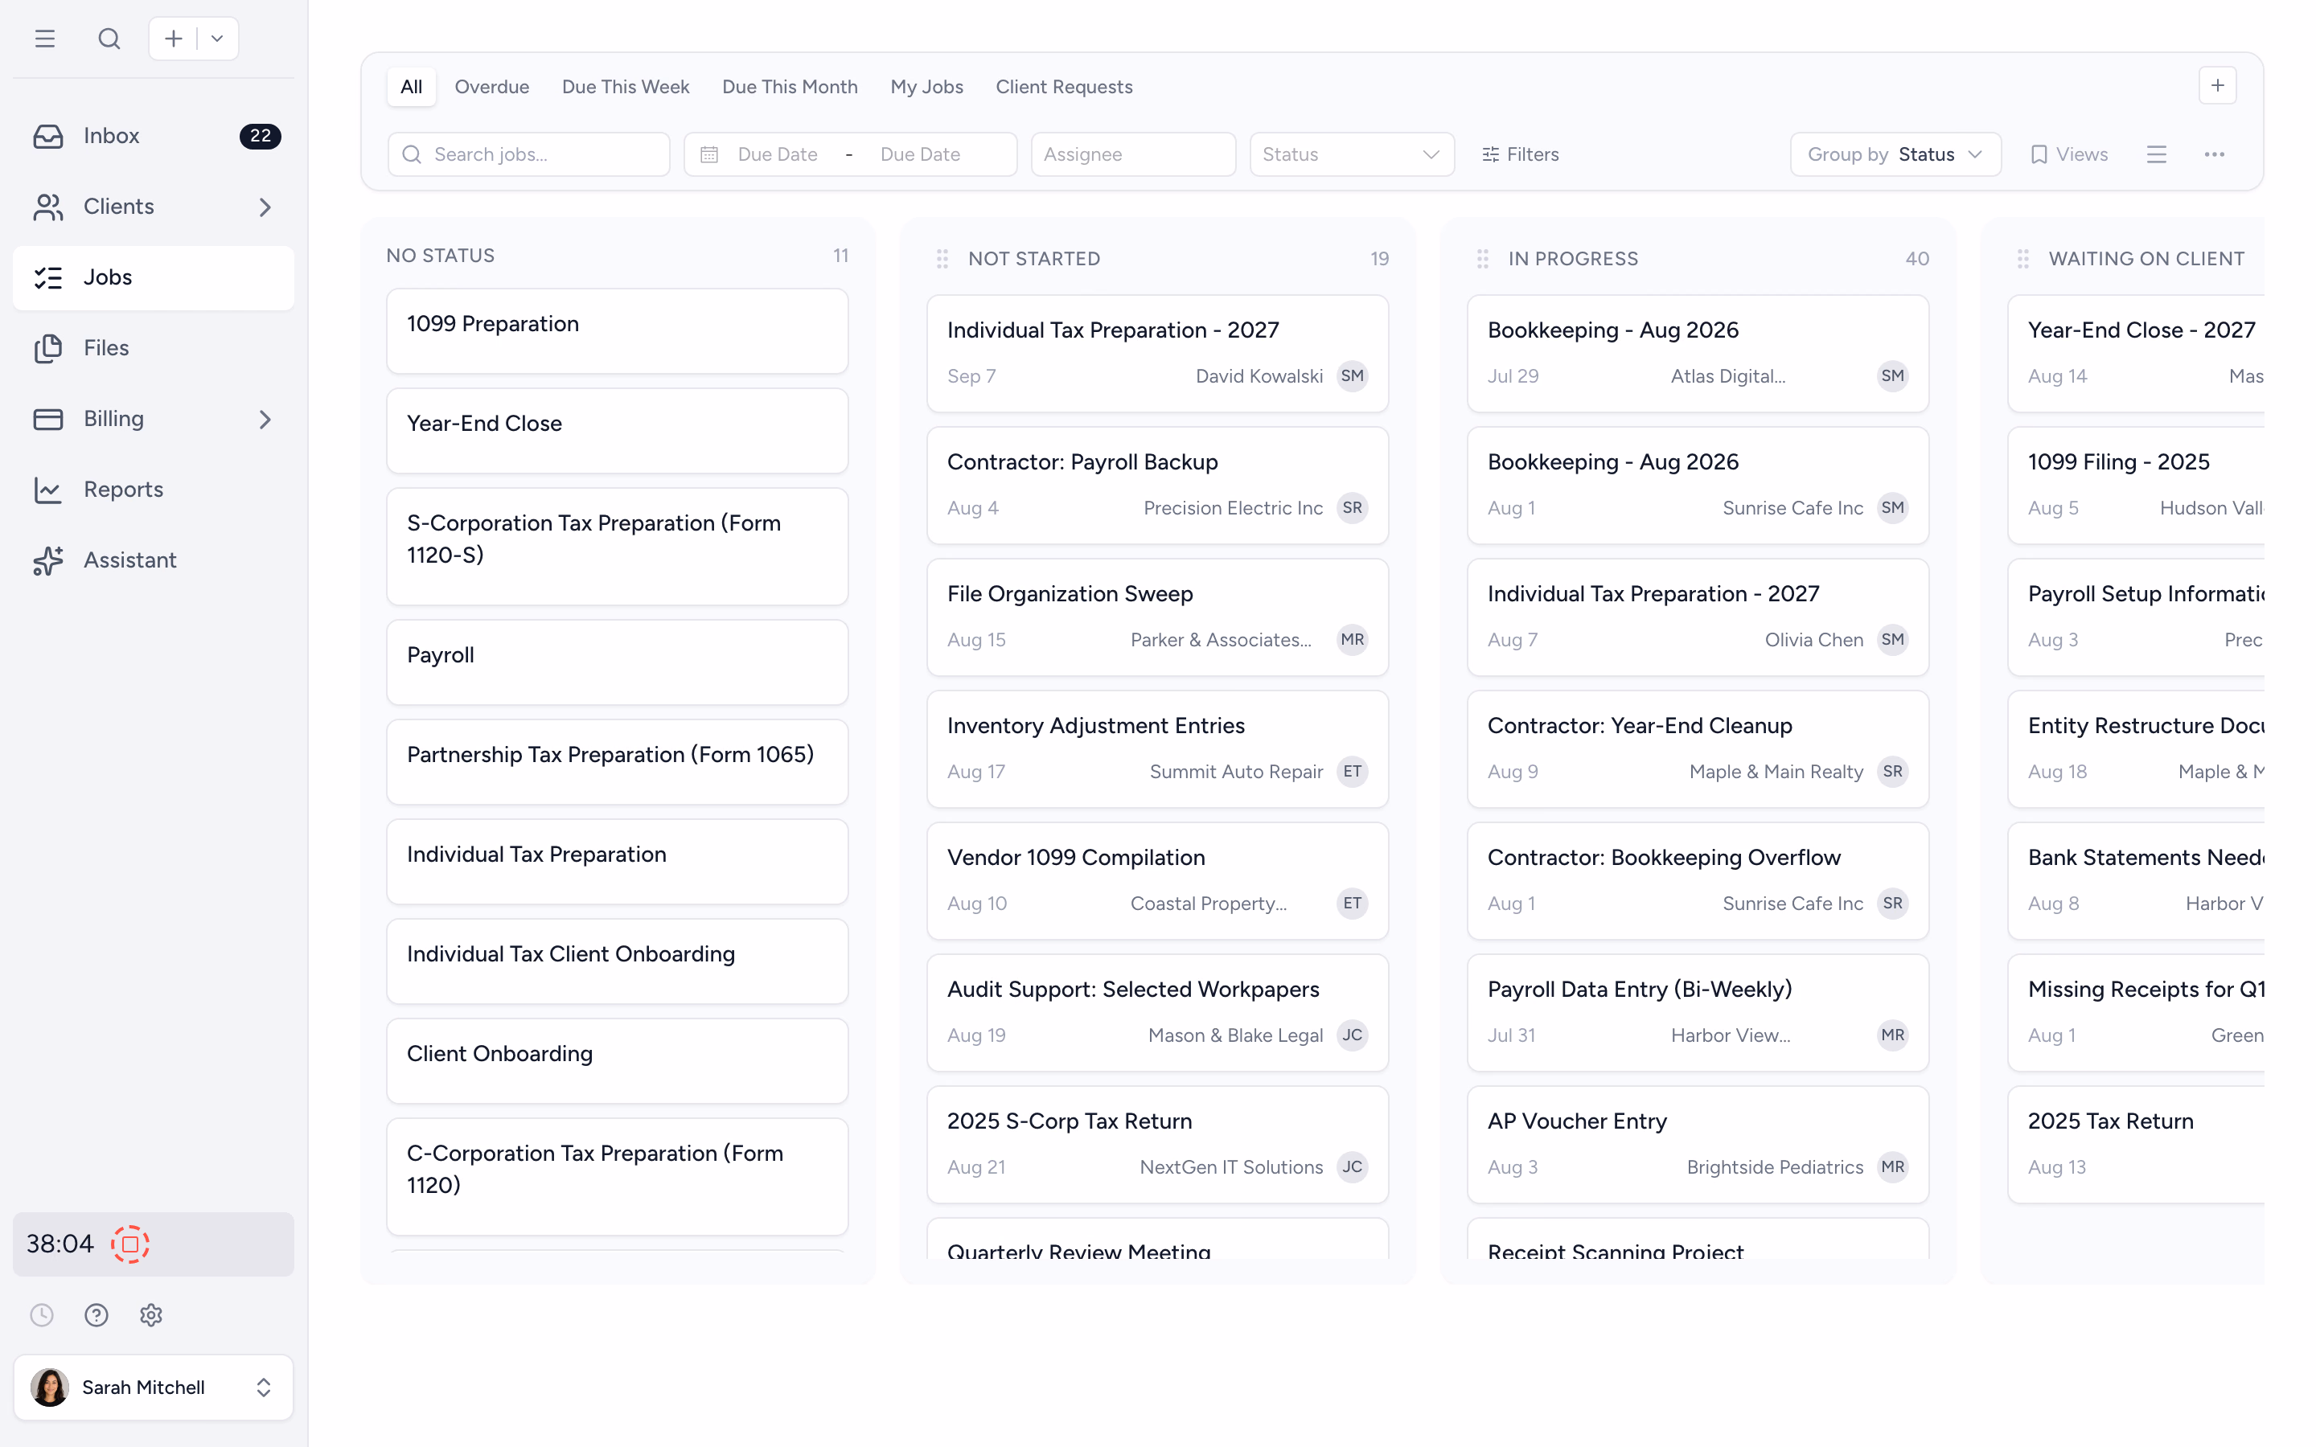Open Inbox from sidebar
The height and width of the screenshot is (1447, 2316).
[154, 136]
